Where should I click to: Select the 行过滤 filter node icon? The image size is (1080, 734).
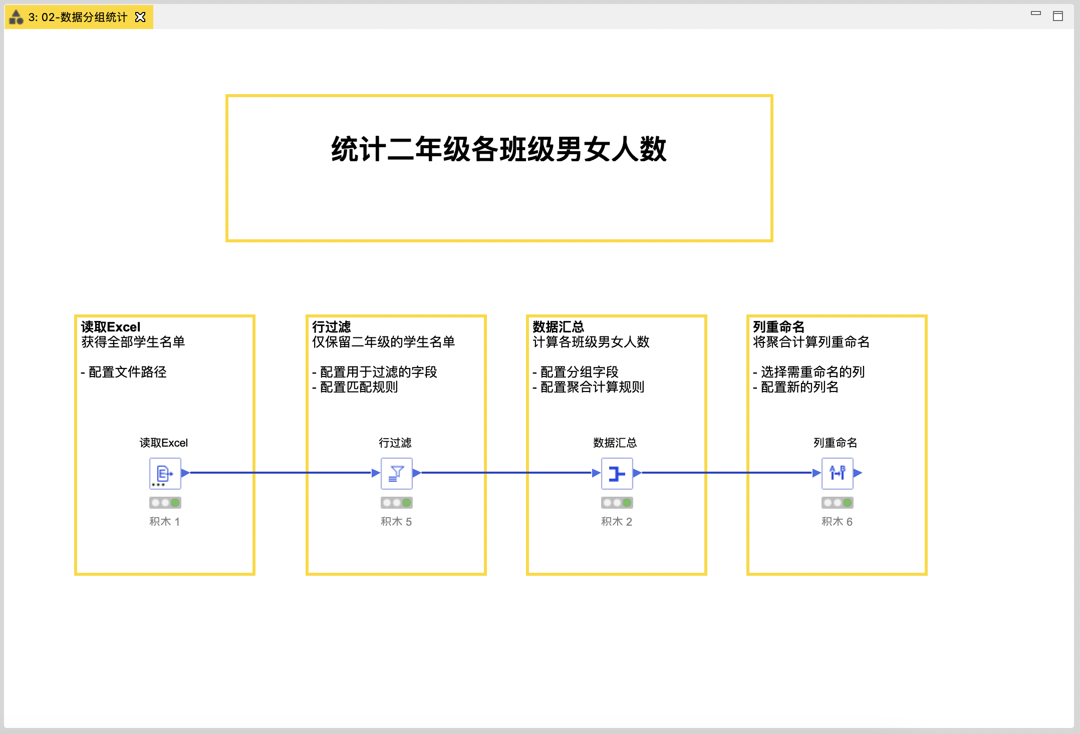click(x=396, y=472)
